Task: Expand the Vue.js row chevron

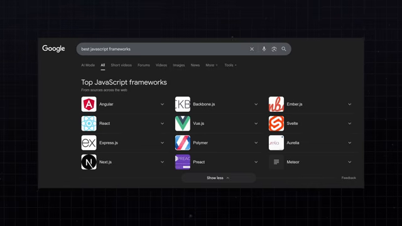Action: point(256,124)
